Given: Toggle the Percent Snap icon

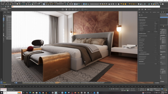Looking at the screenshot, I should coord(51,4).
